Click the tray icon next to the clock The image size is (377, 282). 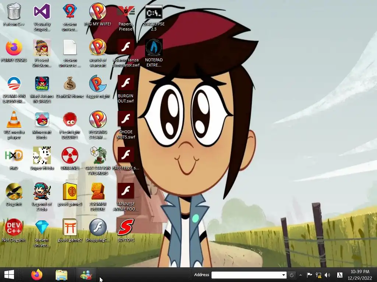tap(340, 275)
